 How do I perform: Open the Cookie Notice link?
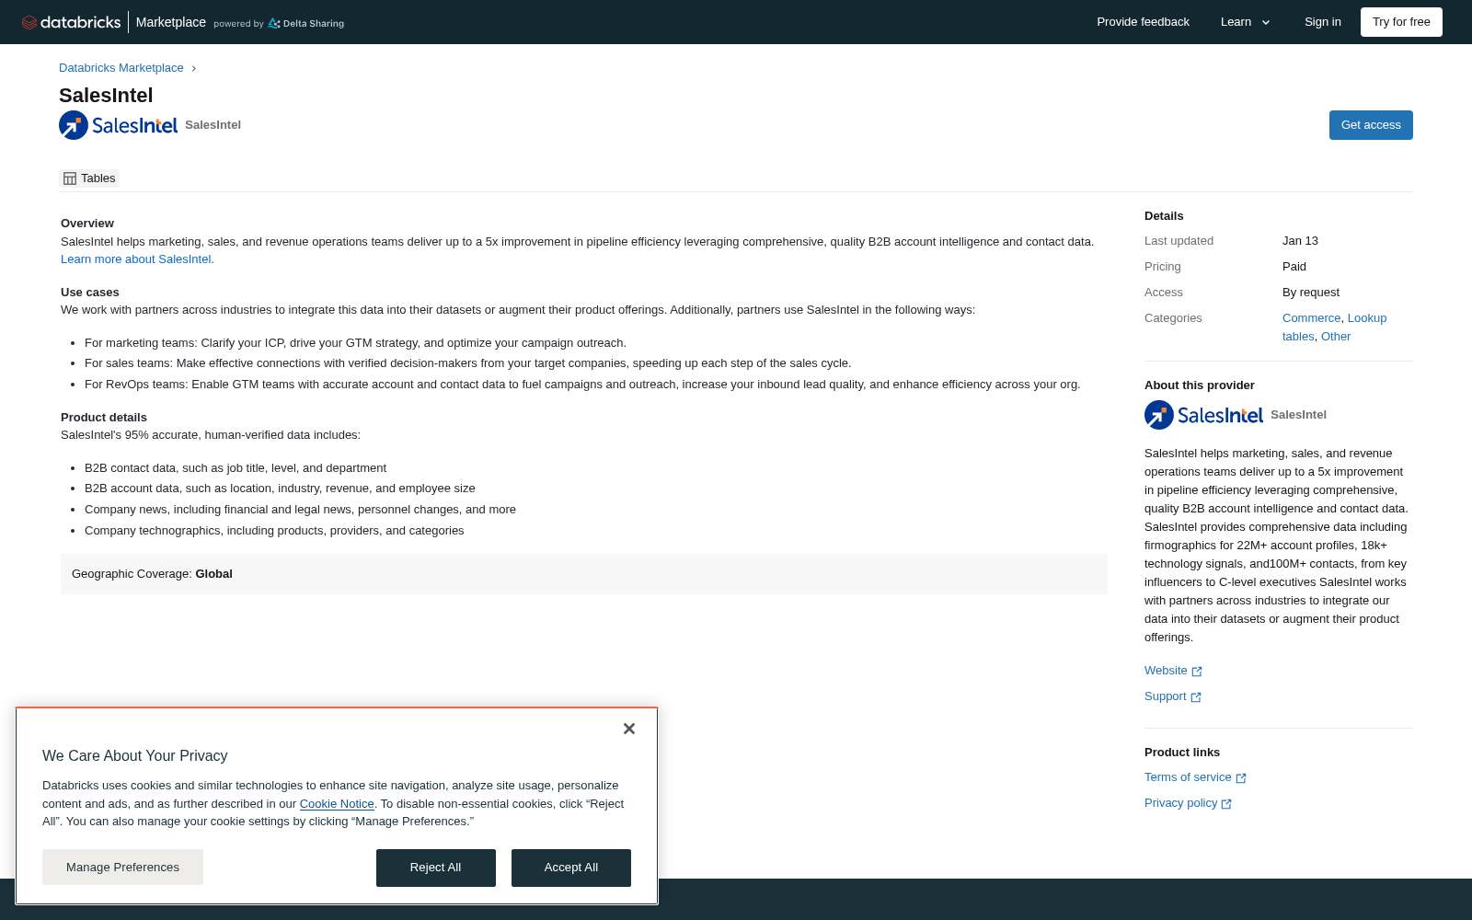[x=337, y=804]
